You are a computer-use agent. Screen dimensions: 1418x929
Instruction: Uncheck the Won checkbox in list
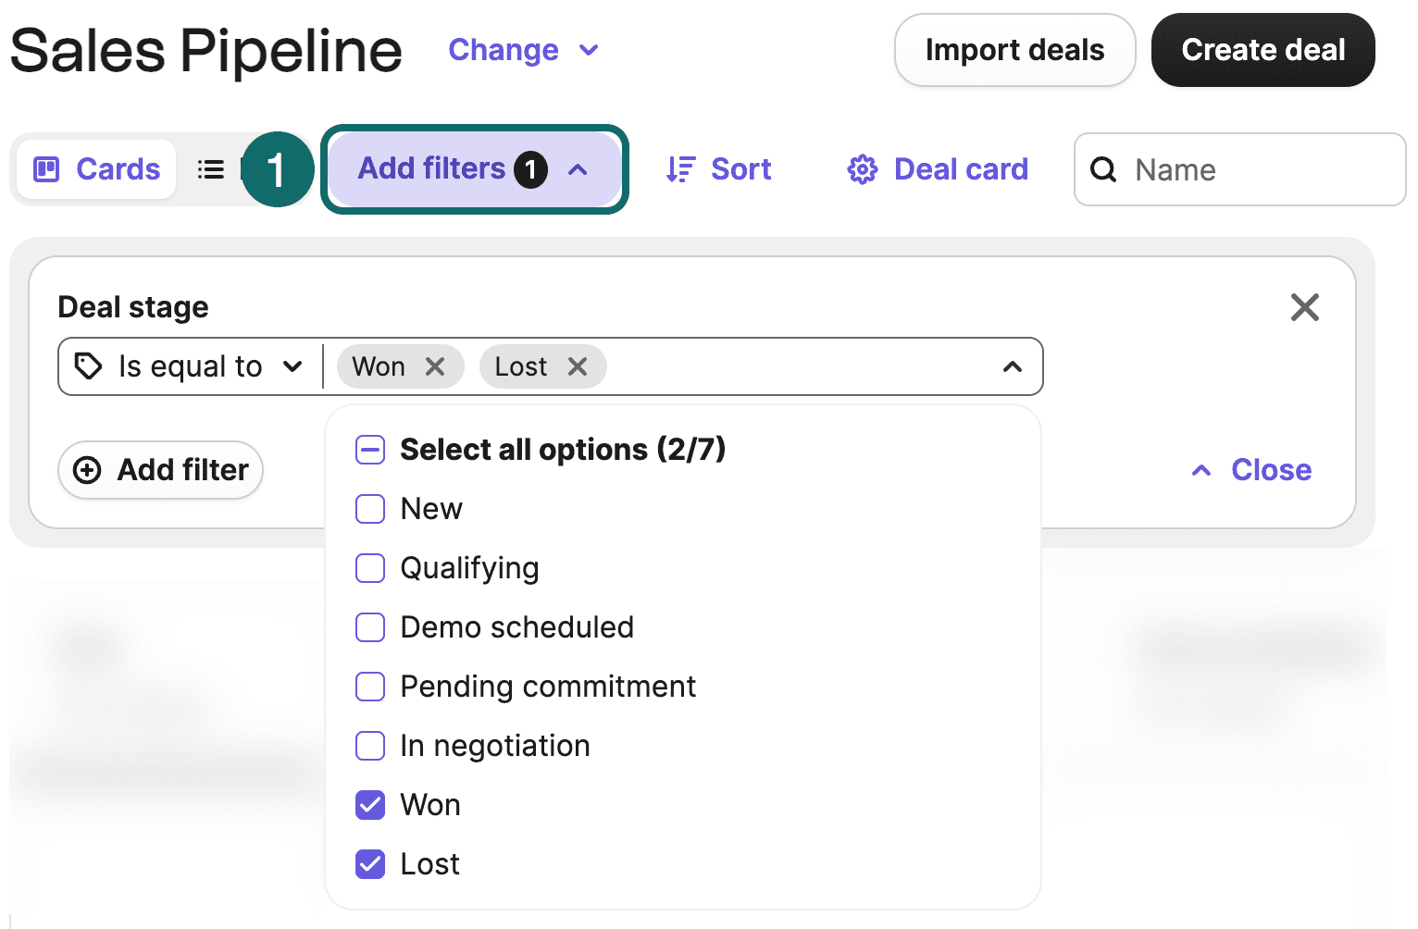370,805
